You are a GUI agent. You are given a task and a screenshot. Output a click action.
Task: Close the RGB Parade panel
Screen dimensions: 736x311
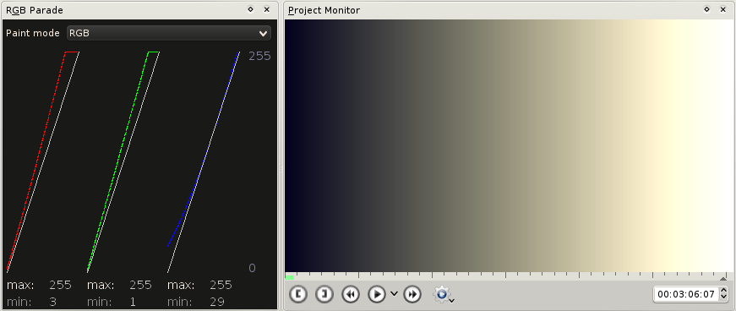coord(267,9)
